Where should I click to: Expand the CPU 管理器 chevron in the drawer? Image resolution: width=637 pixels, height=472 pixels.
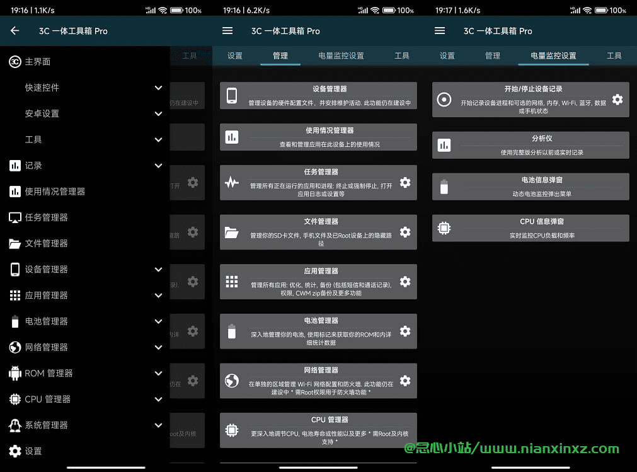point(158,400)
